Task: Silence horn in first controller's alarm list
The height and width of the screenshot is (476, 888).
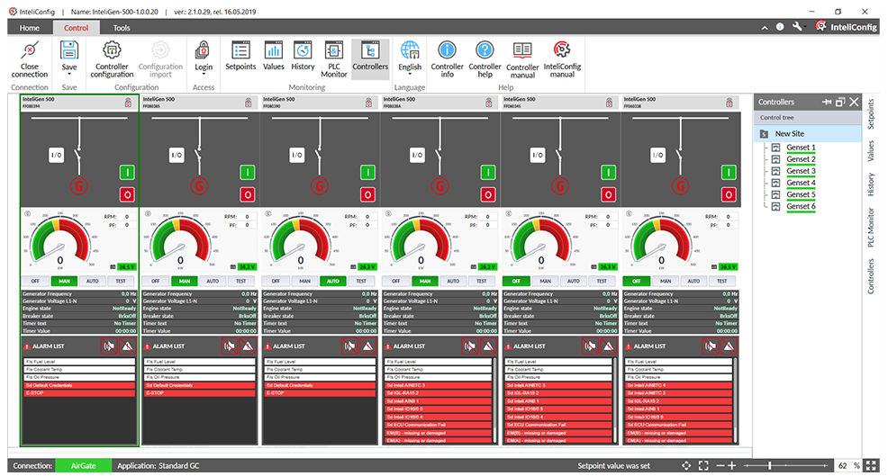Action: [x=109, y=346]
